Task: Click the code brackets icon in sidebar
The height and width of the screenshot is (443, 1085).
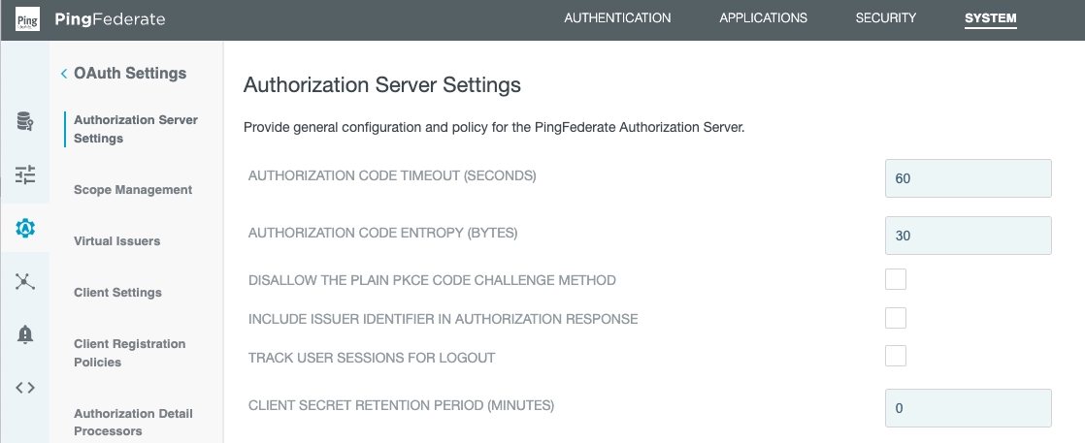Action: click(x=25, y=388)
